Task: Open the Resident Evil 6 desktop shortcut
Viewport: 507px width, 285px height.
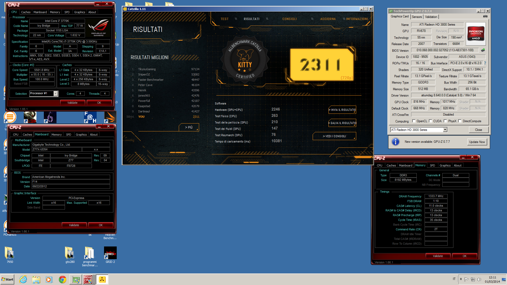Action: click(x=50, y=117)
